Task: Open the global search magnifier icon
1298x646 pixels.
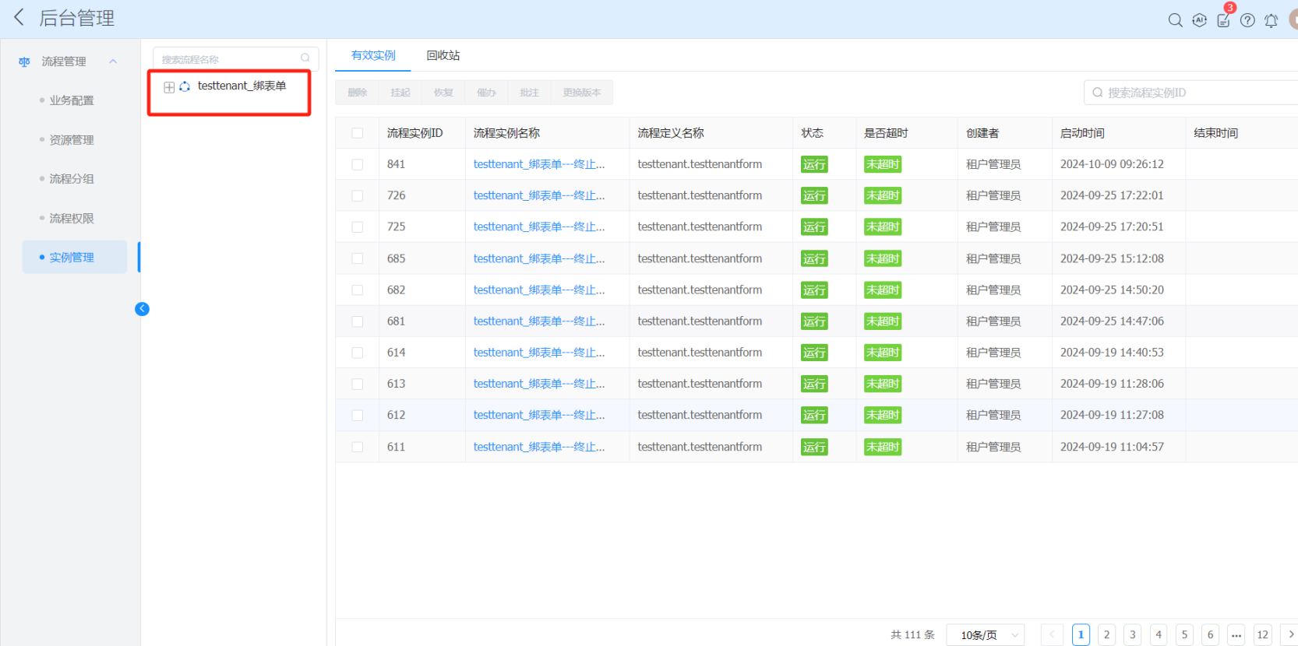Action: click(x=1175, y=20)
